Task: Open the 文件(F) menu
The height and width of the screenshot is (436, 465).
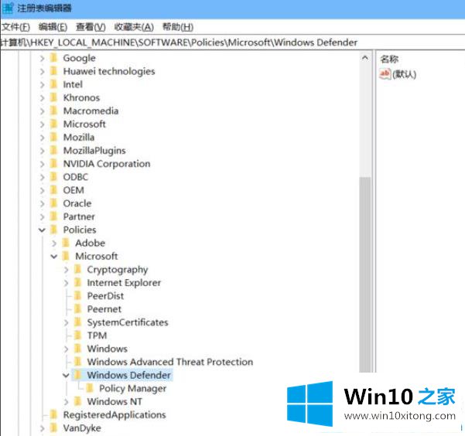Action: [15, 27]
